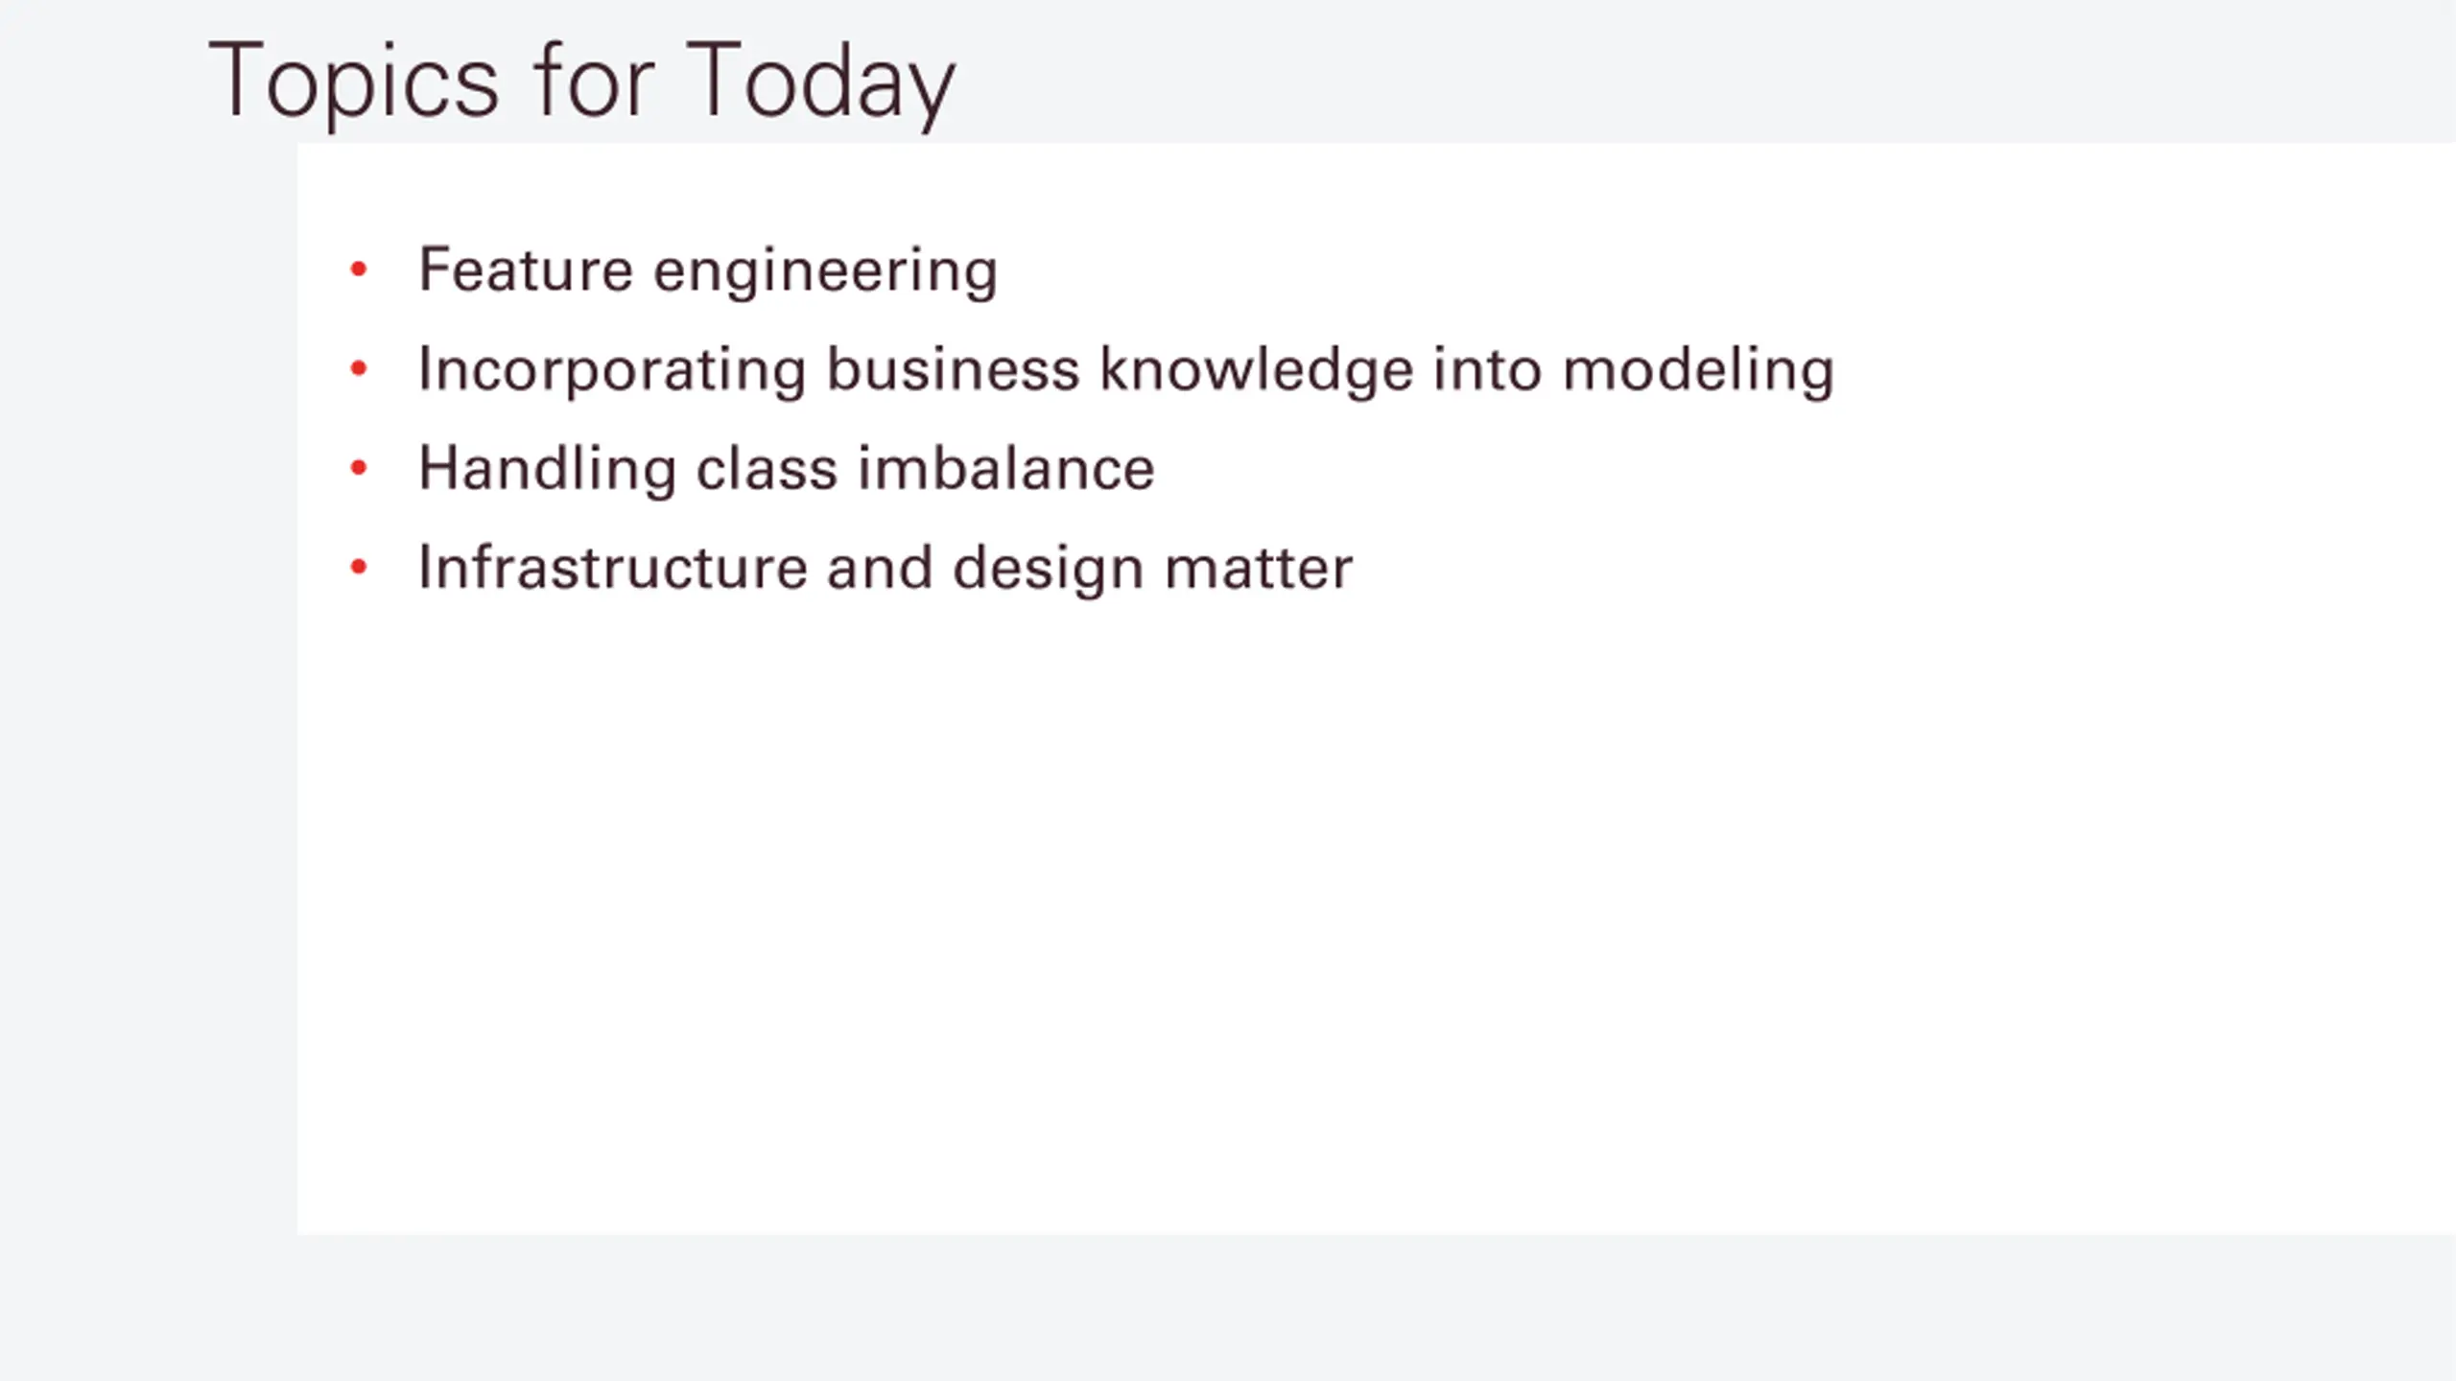Image resolution: width=2456 pixels, height=1381 pixels.
Task: Click the word "knowledge" in the second bullet
Action: click(1256, 370)
